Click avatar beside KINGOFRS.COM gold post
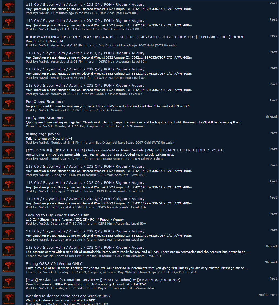 8,39
